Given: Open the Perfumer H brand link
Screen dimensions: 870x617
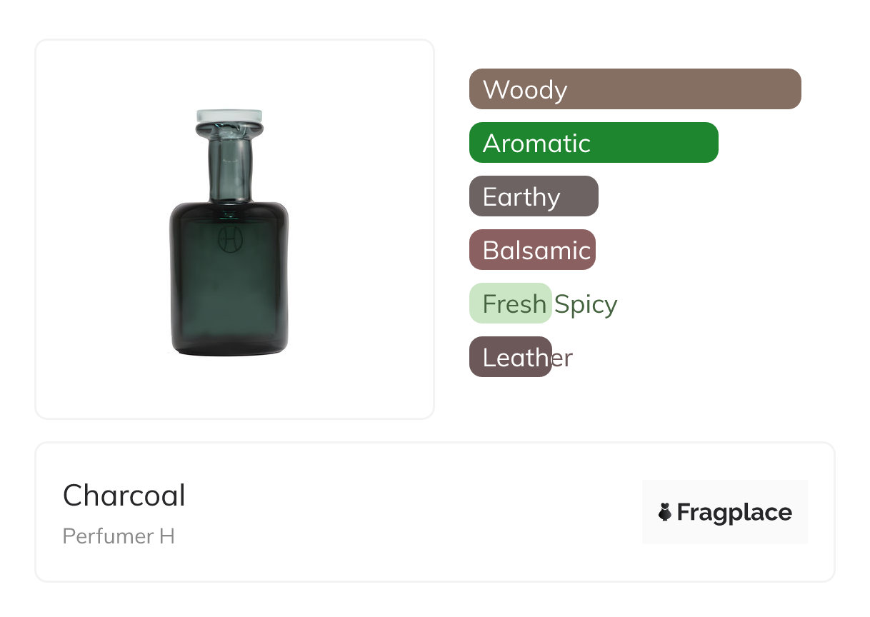Looking at the screenshot, I should click(x=119, y=536).
